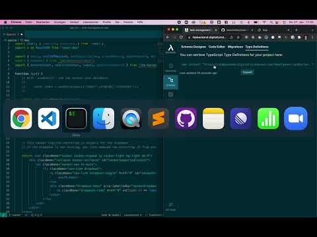The width and height of the screenshot is (317, 237).
Task: Click the Copy button under the install command
Action: click(x=247, y=72)
